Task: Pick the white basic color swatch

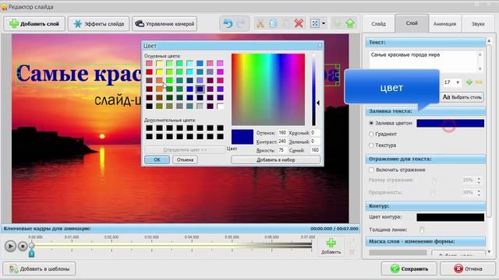Action: (x=220, y=106)
